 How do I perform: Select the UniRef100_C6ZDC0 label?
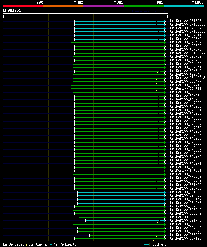pos(186,217)
